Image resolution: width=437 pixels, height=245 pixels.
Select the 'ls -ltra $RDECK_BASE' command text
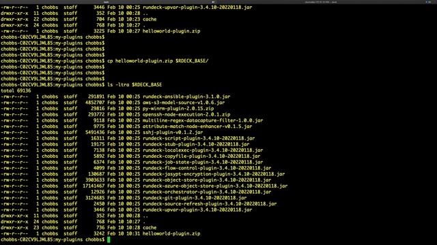(x=135, y=84)
